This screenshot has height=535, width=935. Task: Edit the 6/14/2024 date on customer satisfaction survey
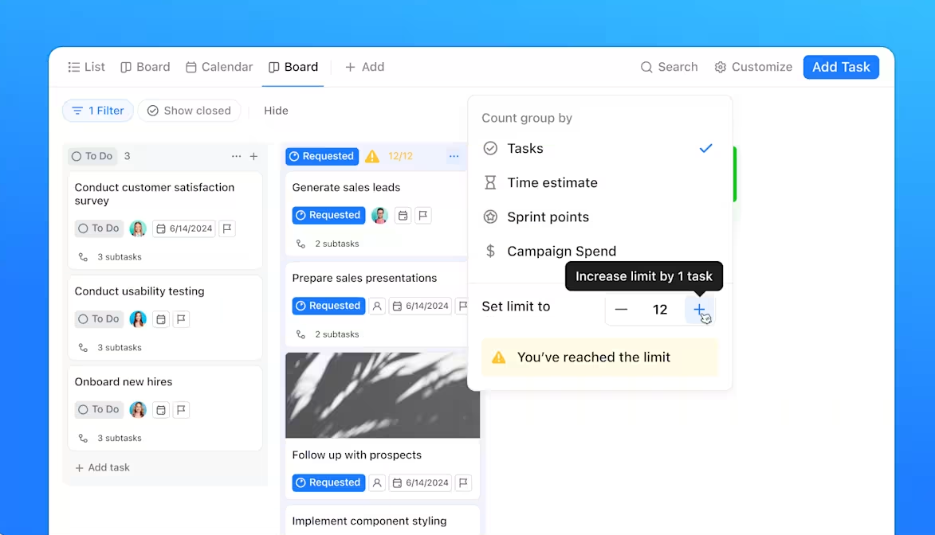(184, 228)
